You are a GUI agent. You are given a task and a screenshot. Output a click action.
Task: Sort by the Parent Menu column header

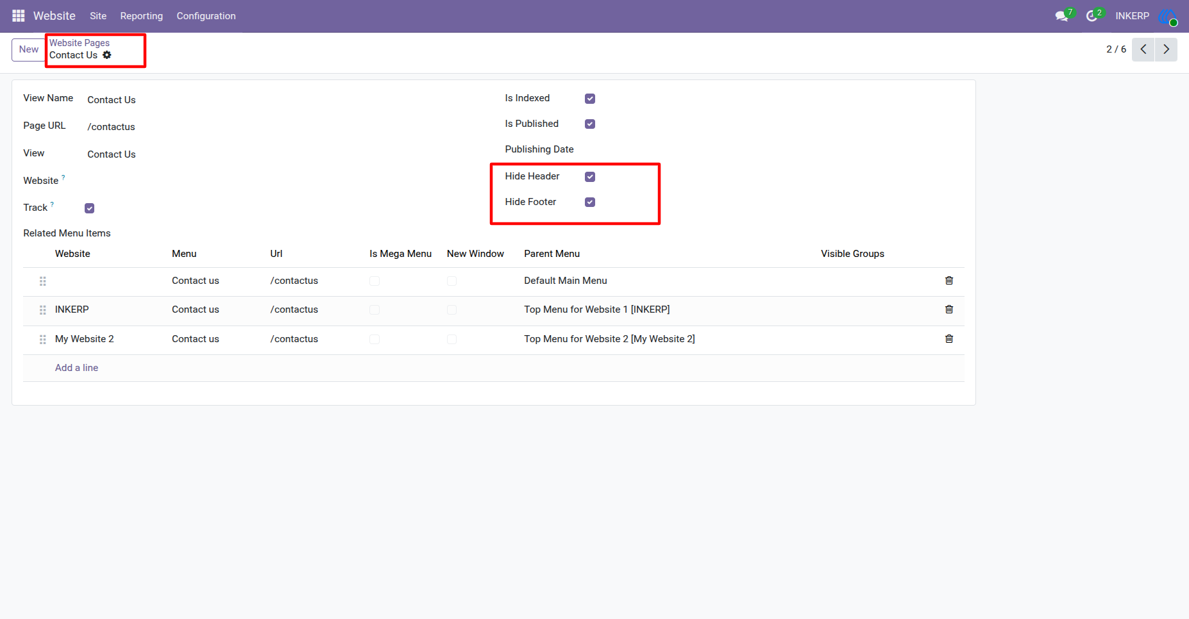click(x=552, y=254)
